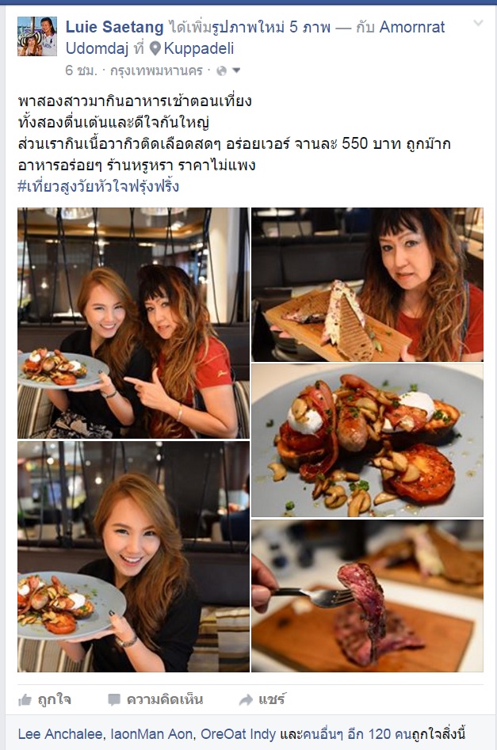Open the audience selector dropdown arrow

point(236,70)
